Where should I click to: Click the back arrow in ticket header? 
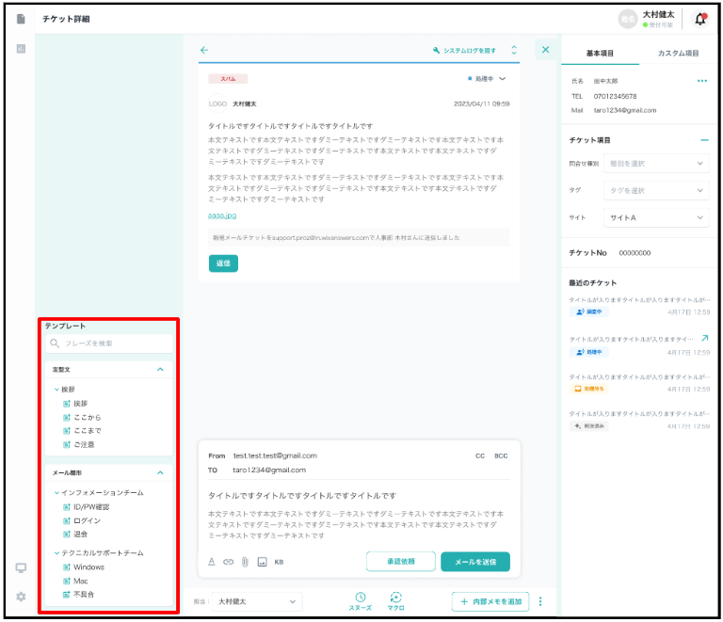coord(204,50)
